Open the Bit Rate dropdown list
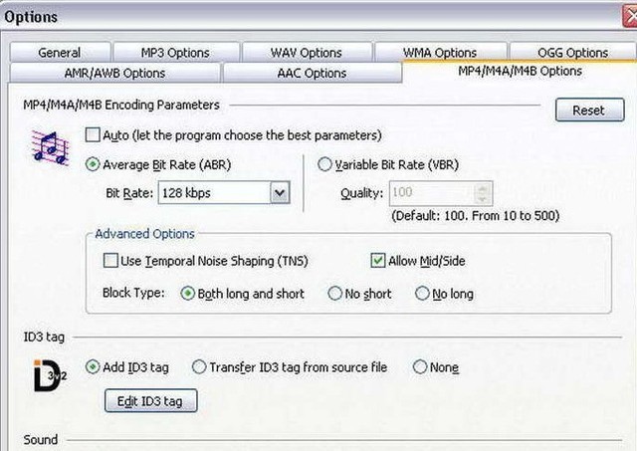 click(280, 192)
